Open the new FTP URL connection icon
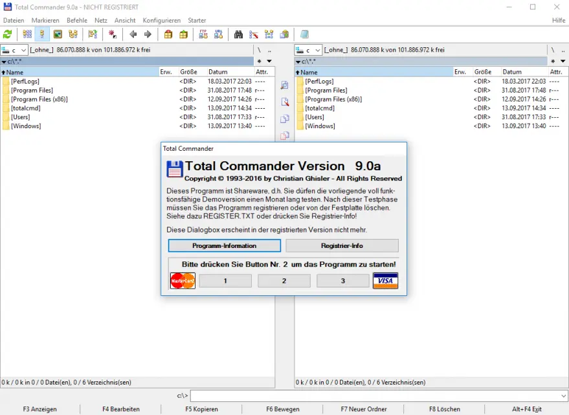The height and width of the screenshot is (415, 569). click(218, 34)
